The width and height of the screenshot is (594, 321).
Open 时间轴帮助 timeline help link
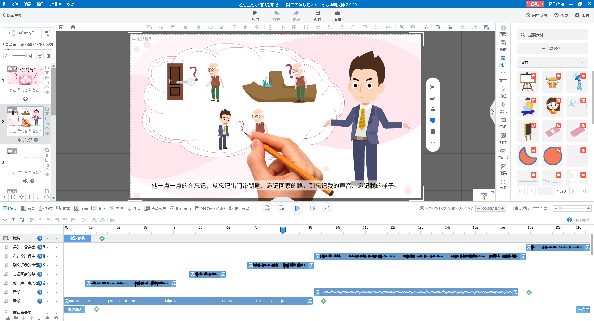coord(578,220)
